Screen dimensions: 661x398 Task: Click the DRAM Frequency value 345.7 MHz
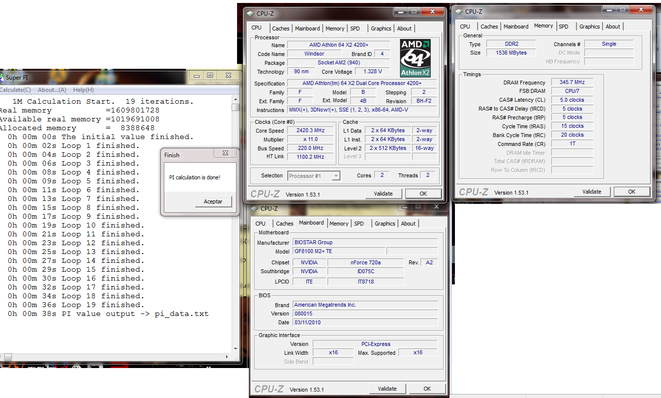(572, 83)
